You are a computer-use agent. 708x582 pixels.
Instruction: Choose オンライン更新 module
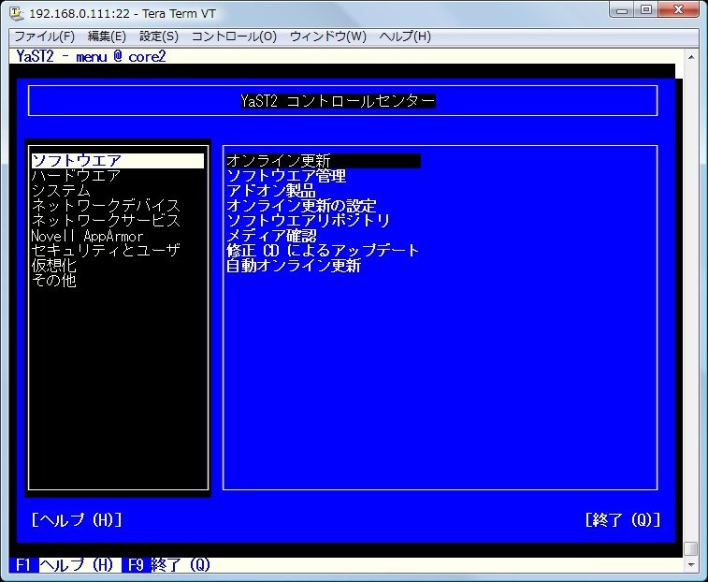click(x=324, y=161)
